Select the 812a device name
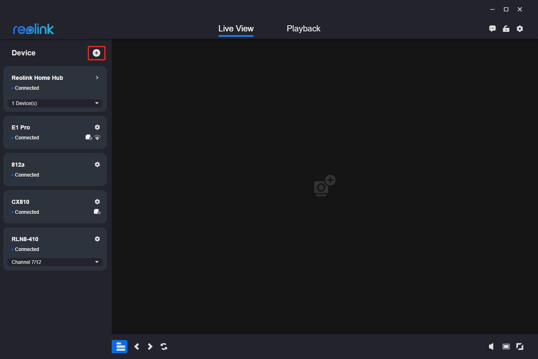 pos(18,165)
